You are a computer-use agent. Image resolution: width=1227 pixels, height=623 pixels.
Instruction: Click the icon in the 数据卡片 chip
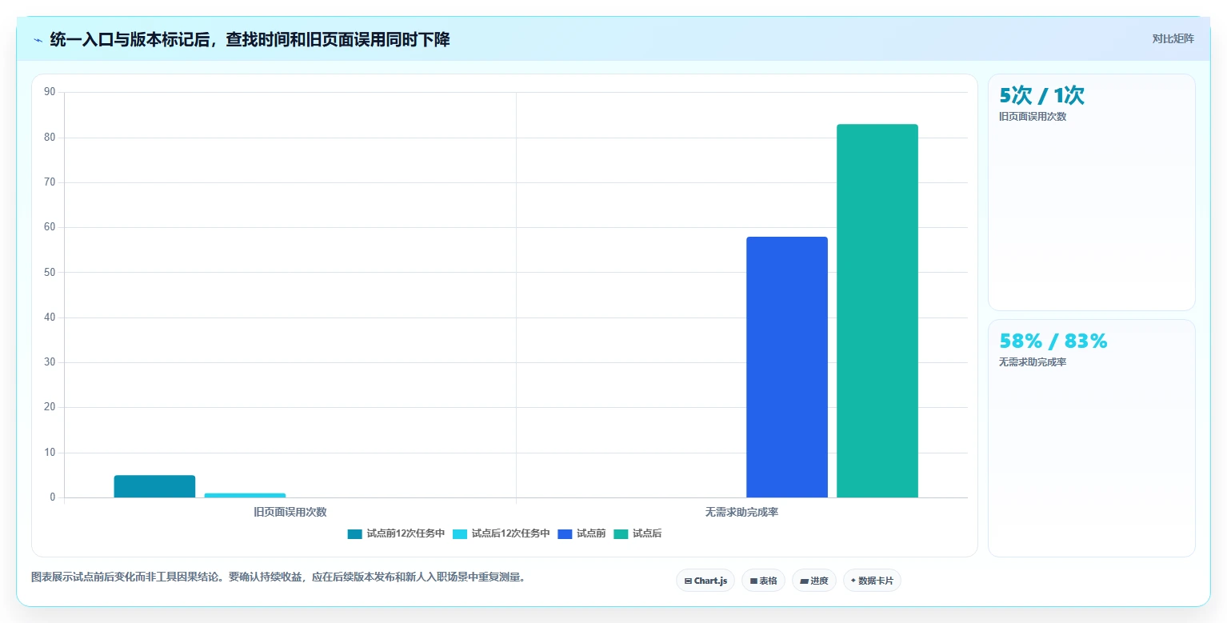coord(853,581)
